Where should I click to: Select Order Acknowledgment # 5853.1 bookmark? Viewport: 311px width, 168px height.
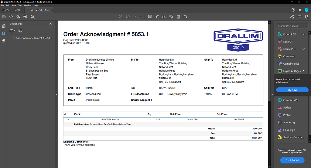point(34,38)
